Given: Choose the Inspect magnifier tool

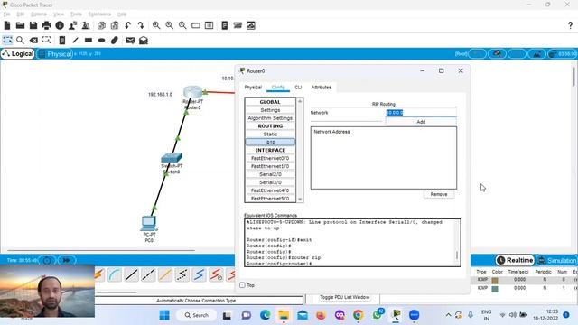Looking at the screenshot, I should pyautogui.click(x=20, y=40).
